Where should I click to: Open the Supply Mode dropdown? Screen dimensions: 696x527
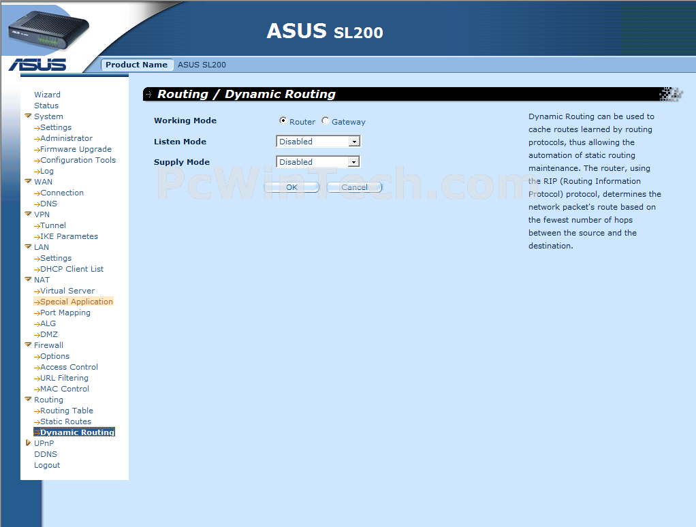point(318,162)
